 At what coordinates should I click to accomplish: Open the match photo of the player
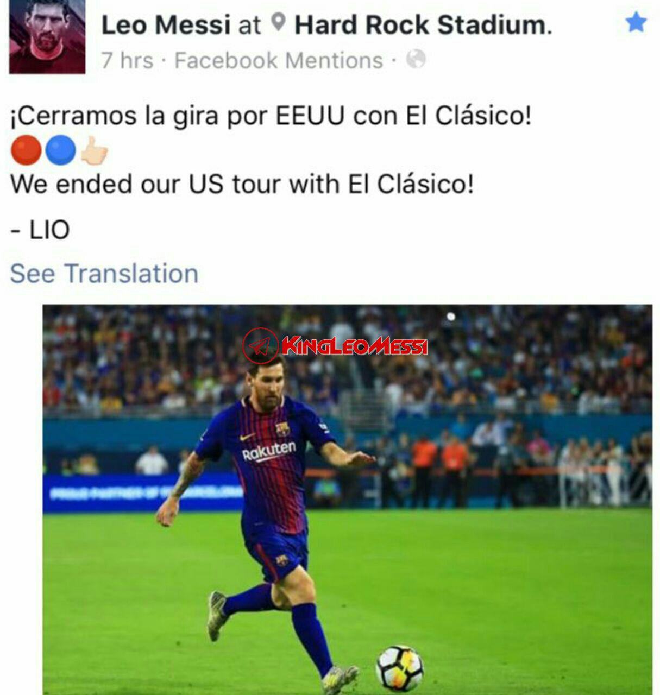click(348, 500)
